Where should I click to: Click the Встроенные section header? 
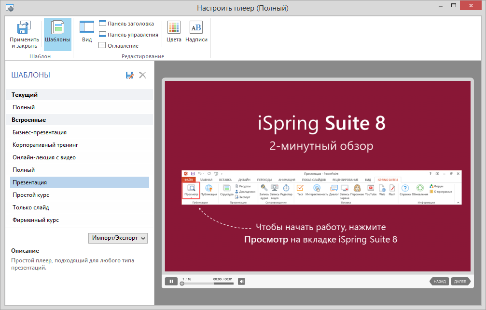pos(80,119)
